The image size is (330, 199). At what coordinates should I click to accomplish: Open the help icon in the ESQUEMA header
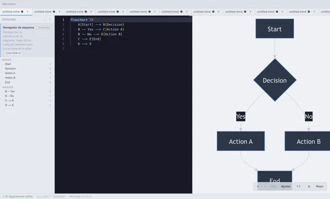(50, 19)
